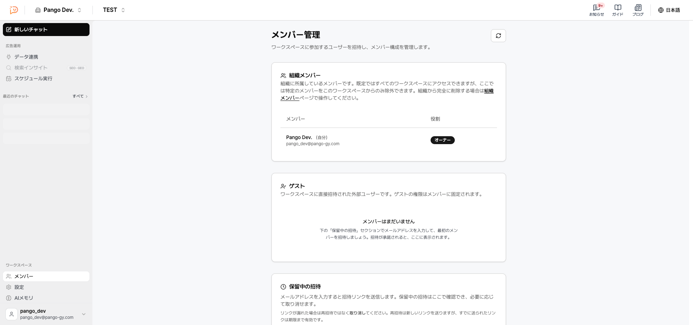Screen dimensions: 693x325
Task: Click the 役割 column header
Action: pyautogui.click(x=435, y=119)
